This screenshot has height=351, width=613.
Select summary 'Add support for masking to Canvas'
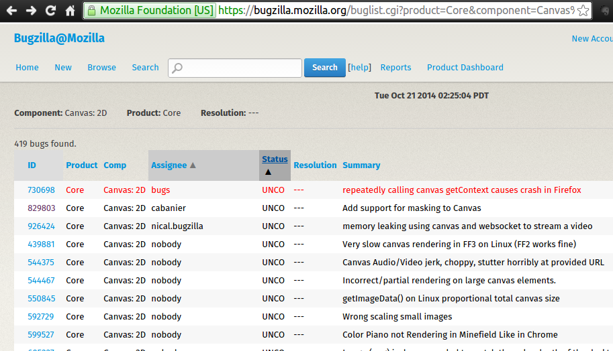[412, 208]
